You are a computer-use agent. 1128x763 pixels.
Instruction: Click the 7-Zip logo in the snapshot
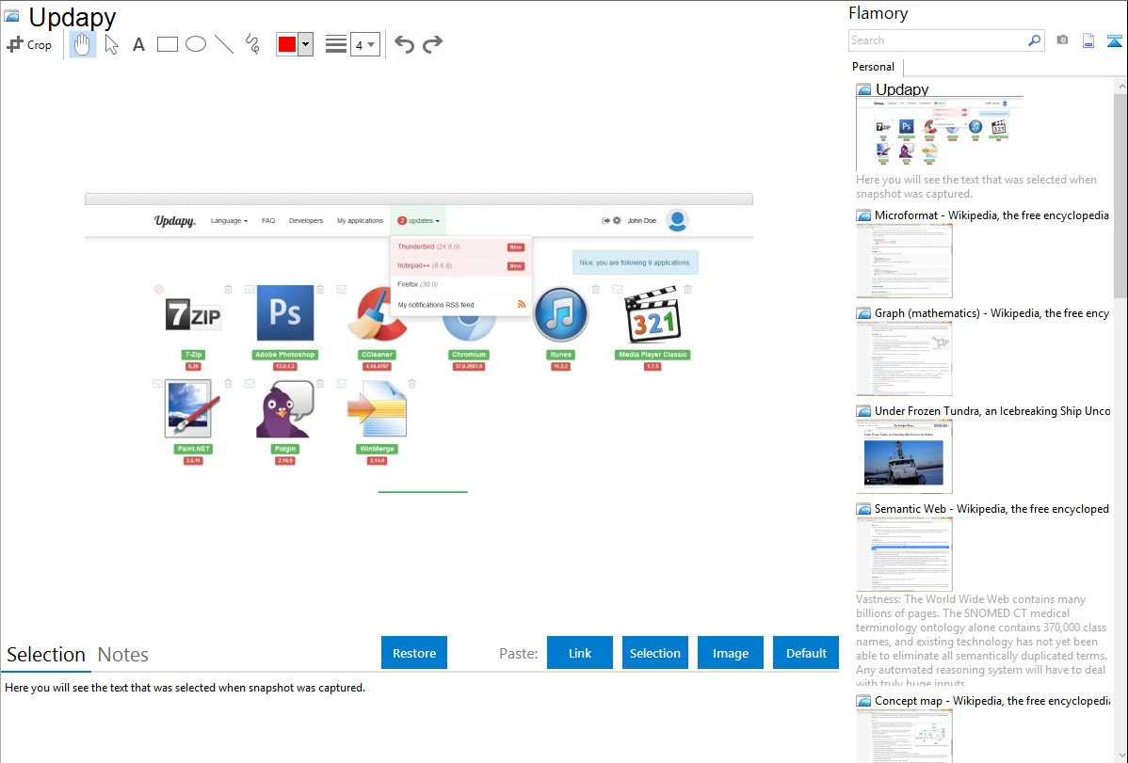point(193,315)
